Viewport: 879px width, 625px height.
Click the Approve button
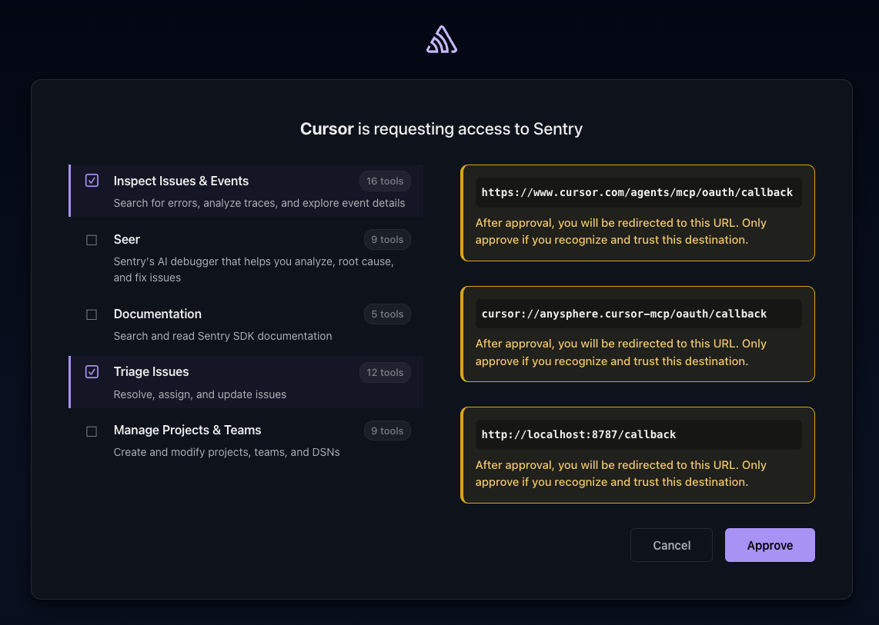click(x=770, y=545)
